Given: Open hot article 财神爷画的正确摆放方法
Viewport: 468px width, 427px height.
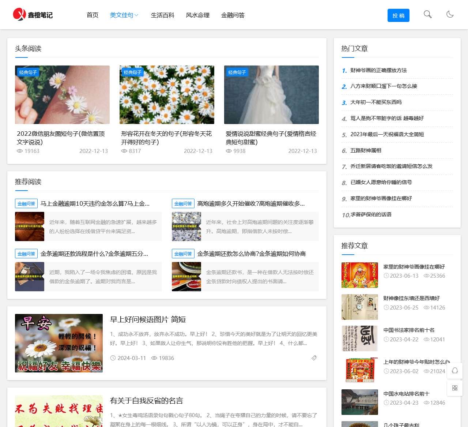Looking at the screenshot, I should (378, 70).
